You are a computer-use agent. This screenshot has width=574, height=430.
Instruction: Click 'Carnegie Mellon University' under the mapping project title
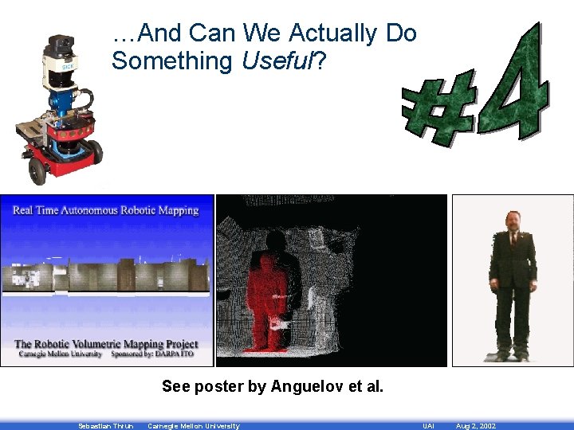(61, 354)
